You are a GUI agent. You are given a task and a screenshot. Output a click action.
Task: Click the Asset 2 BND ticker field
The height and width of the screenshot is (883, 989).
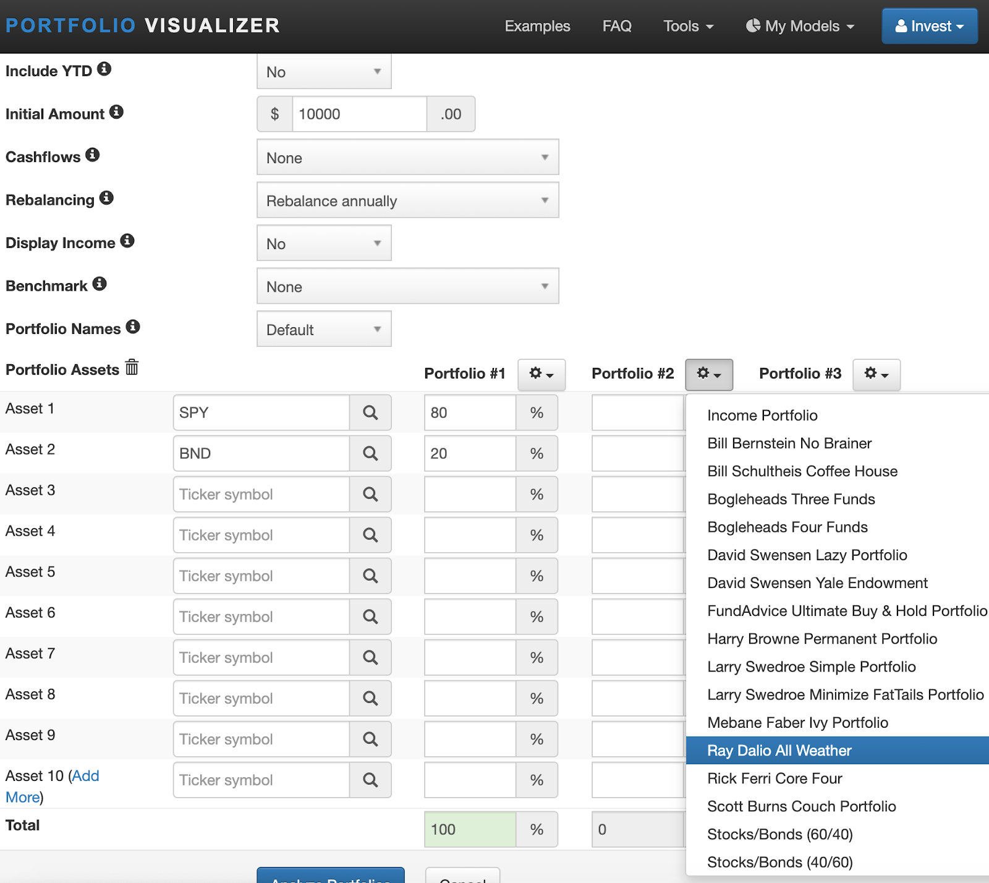[x=261, y=453]
